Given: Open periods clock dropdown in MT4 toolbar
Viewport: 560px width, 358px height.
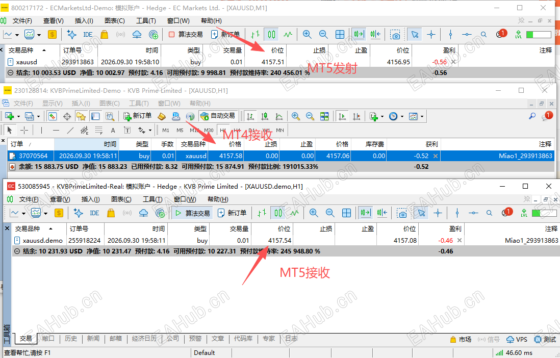Looking at the screenshot, I should 402,117.
